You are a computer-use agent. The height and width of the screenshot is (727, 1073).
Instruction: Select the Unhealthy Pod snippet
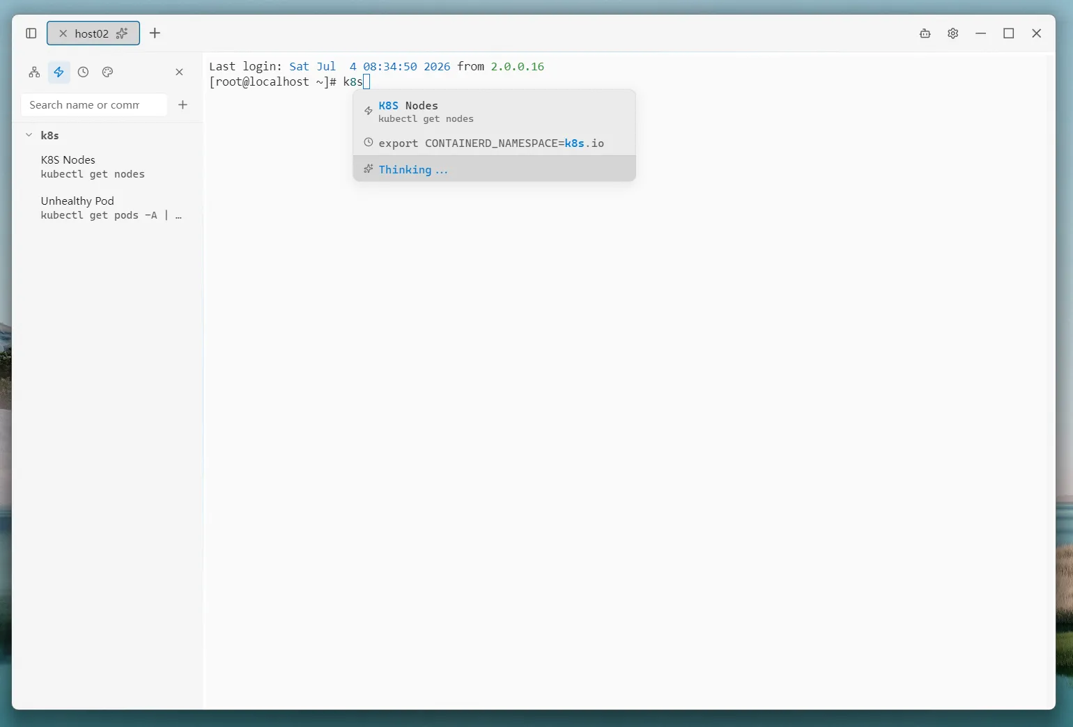point(108,208)
